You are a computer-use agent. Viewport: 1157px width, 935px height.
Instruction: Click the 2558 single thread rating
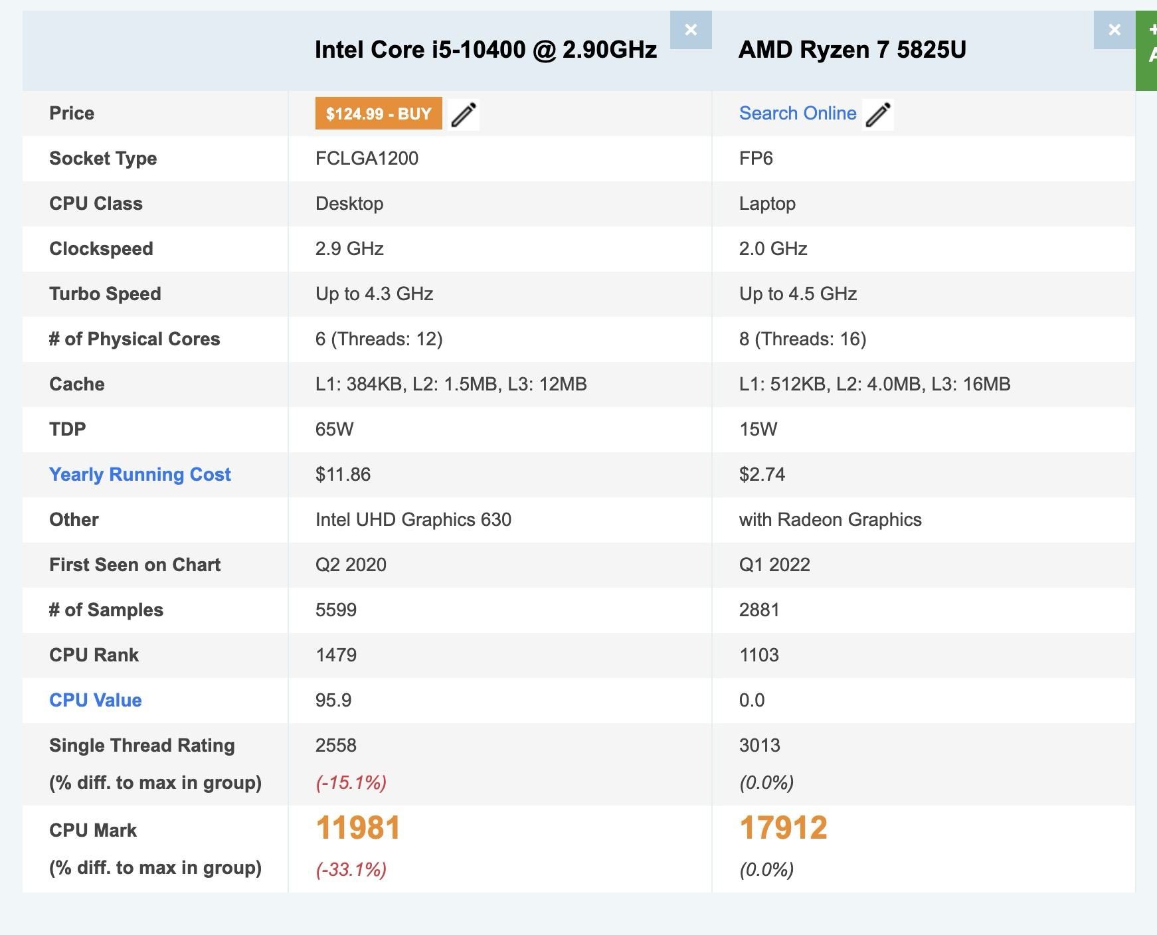[336, 745]
